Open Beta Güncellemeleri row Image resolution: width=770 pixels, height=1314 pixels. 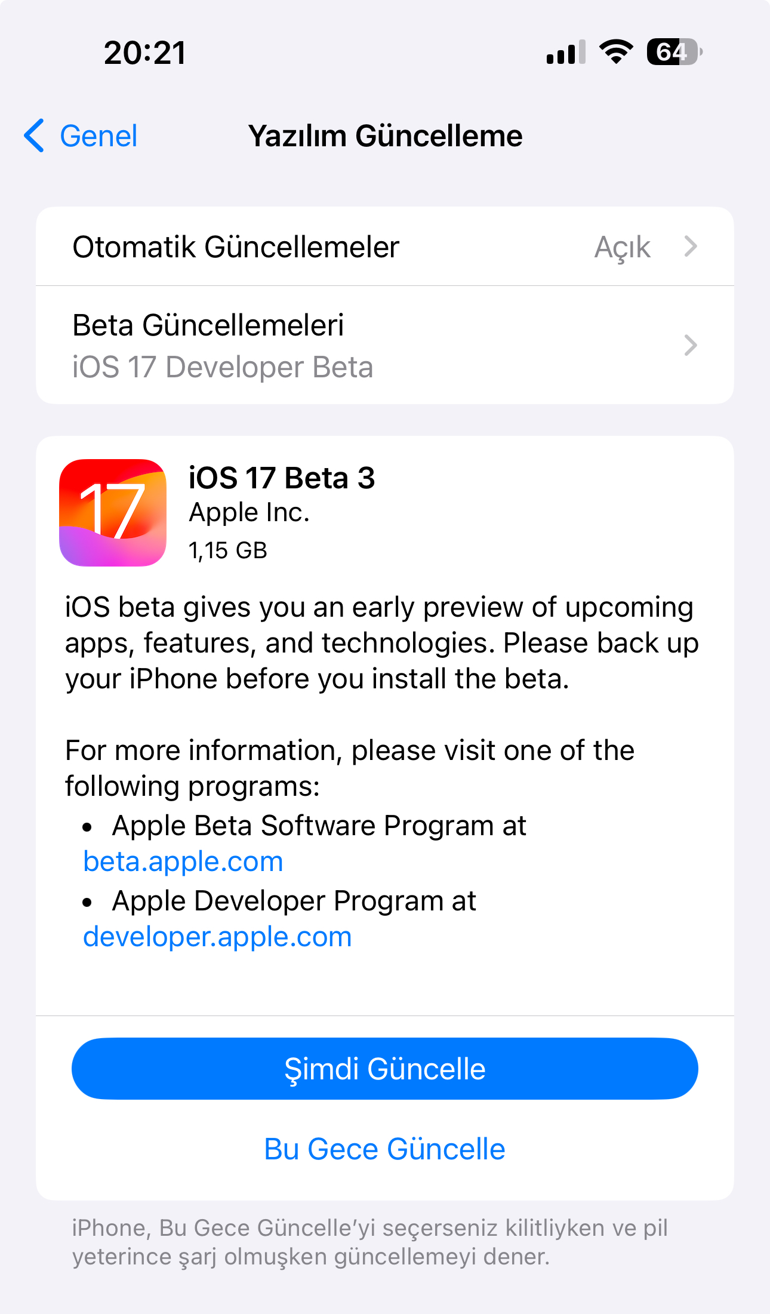tap(385, 345)
